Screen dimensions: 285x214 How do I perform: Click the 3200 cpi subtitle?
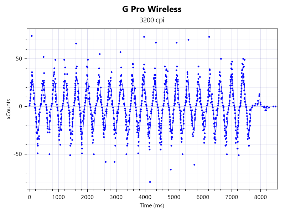click(152, 20)
